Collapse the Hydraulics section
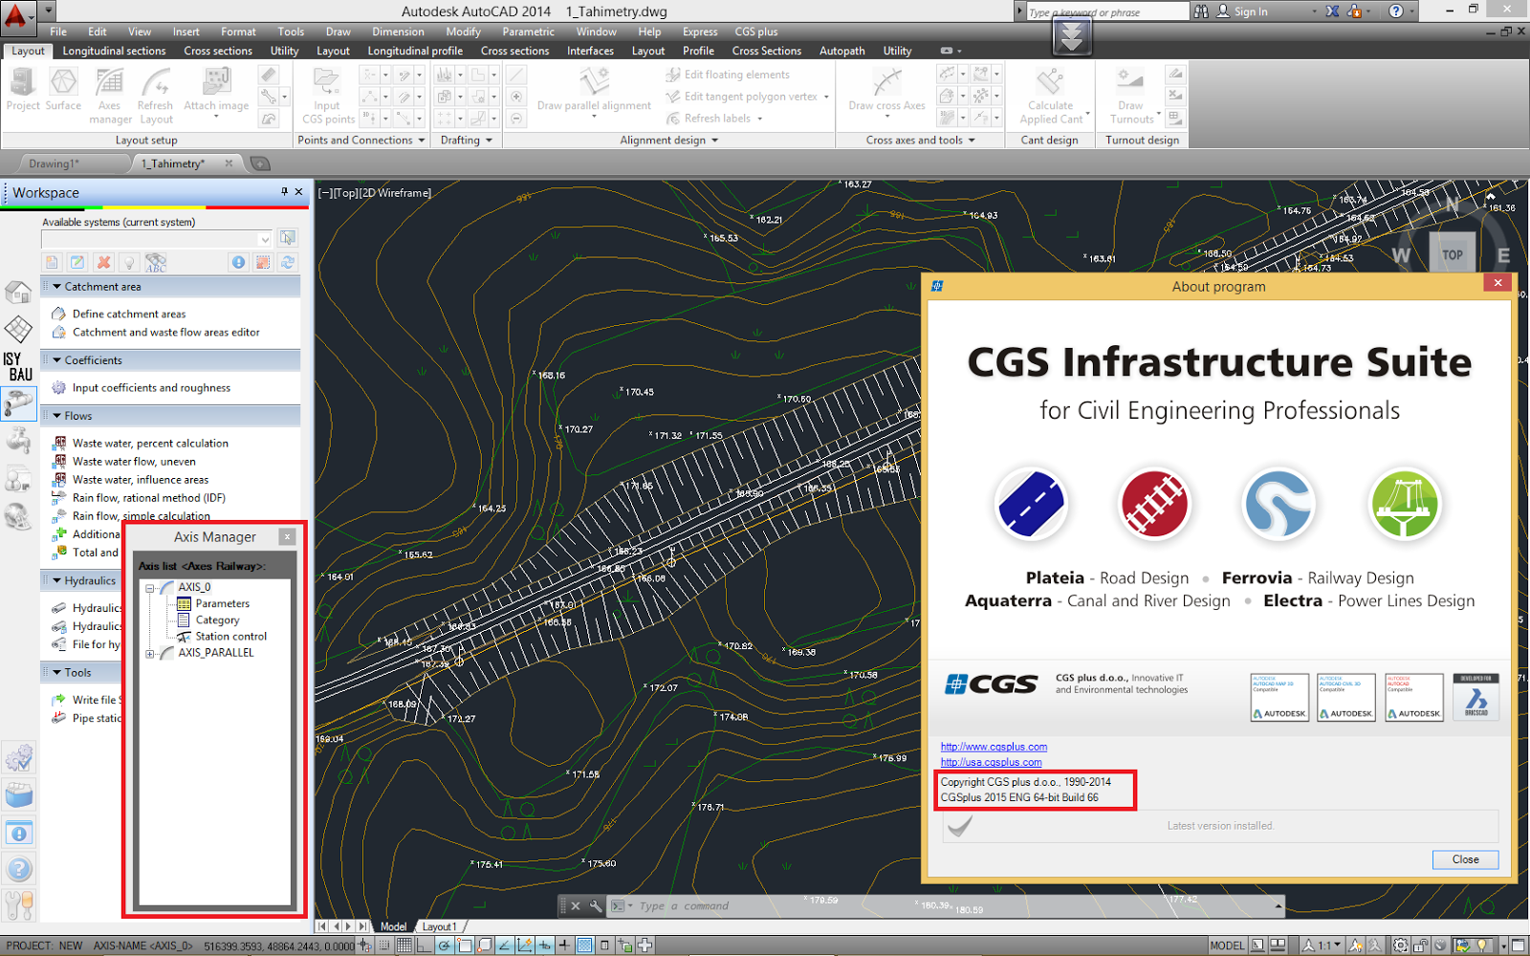This screenshot has width=1530, height=956. [57, 580]
